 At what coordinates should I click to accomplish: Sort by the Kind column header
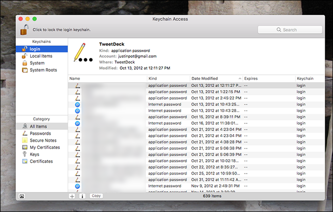[x=169, y=78]
